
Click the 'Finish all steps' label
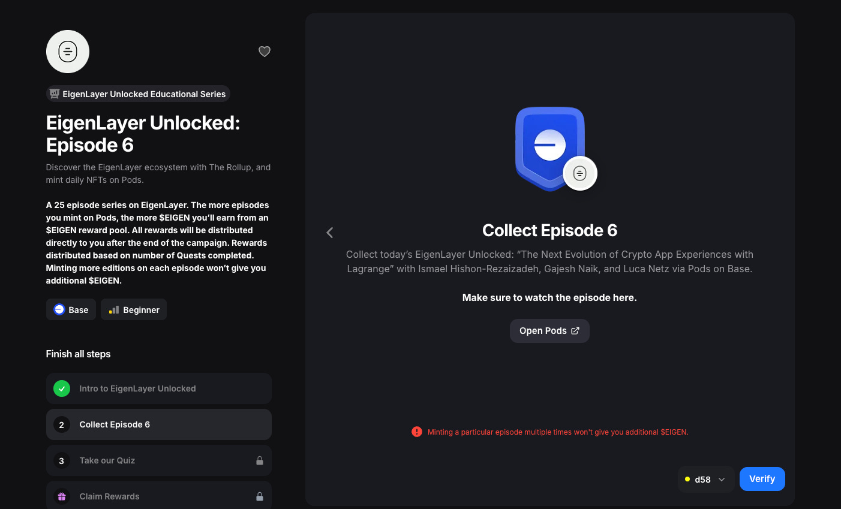(x=78, y=354)
